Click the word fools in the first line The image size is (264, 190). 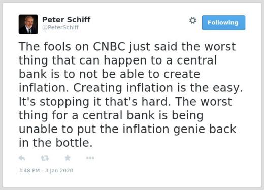57,46
